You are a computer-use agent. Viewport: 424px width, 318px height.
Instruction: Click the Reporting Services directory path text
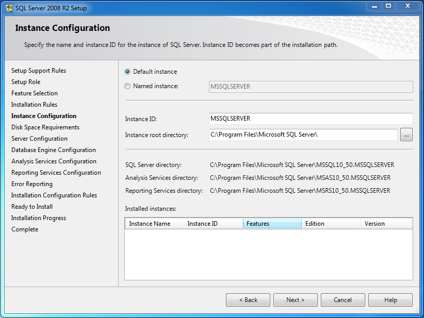click(x=300, y=191)
